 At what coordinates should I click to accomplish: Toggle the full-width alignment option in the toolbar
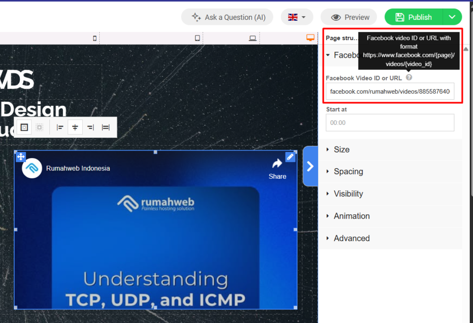click(x=105, y=127)
